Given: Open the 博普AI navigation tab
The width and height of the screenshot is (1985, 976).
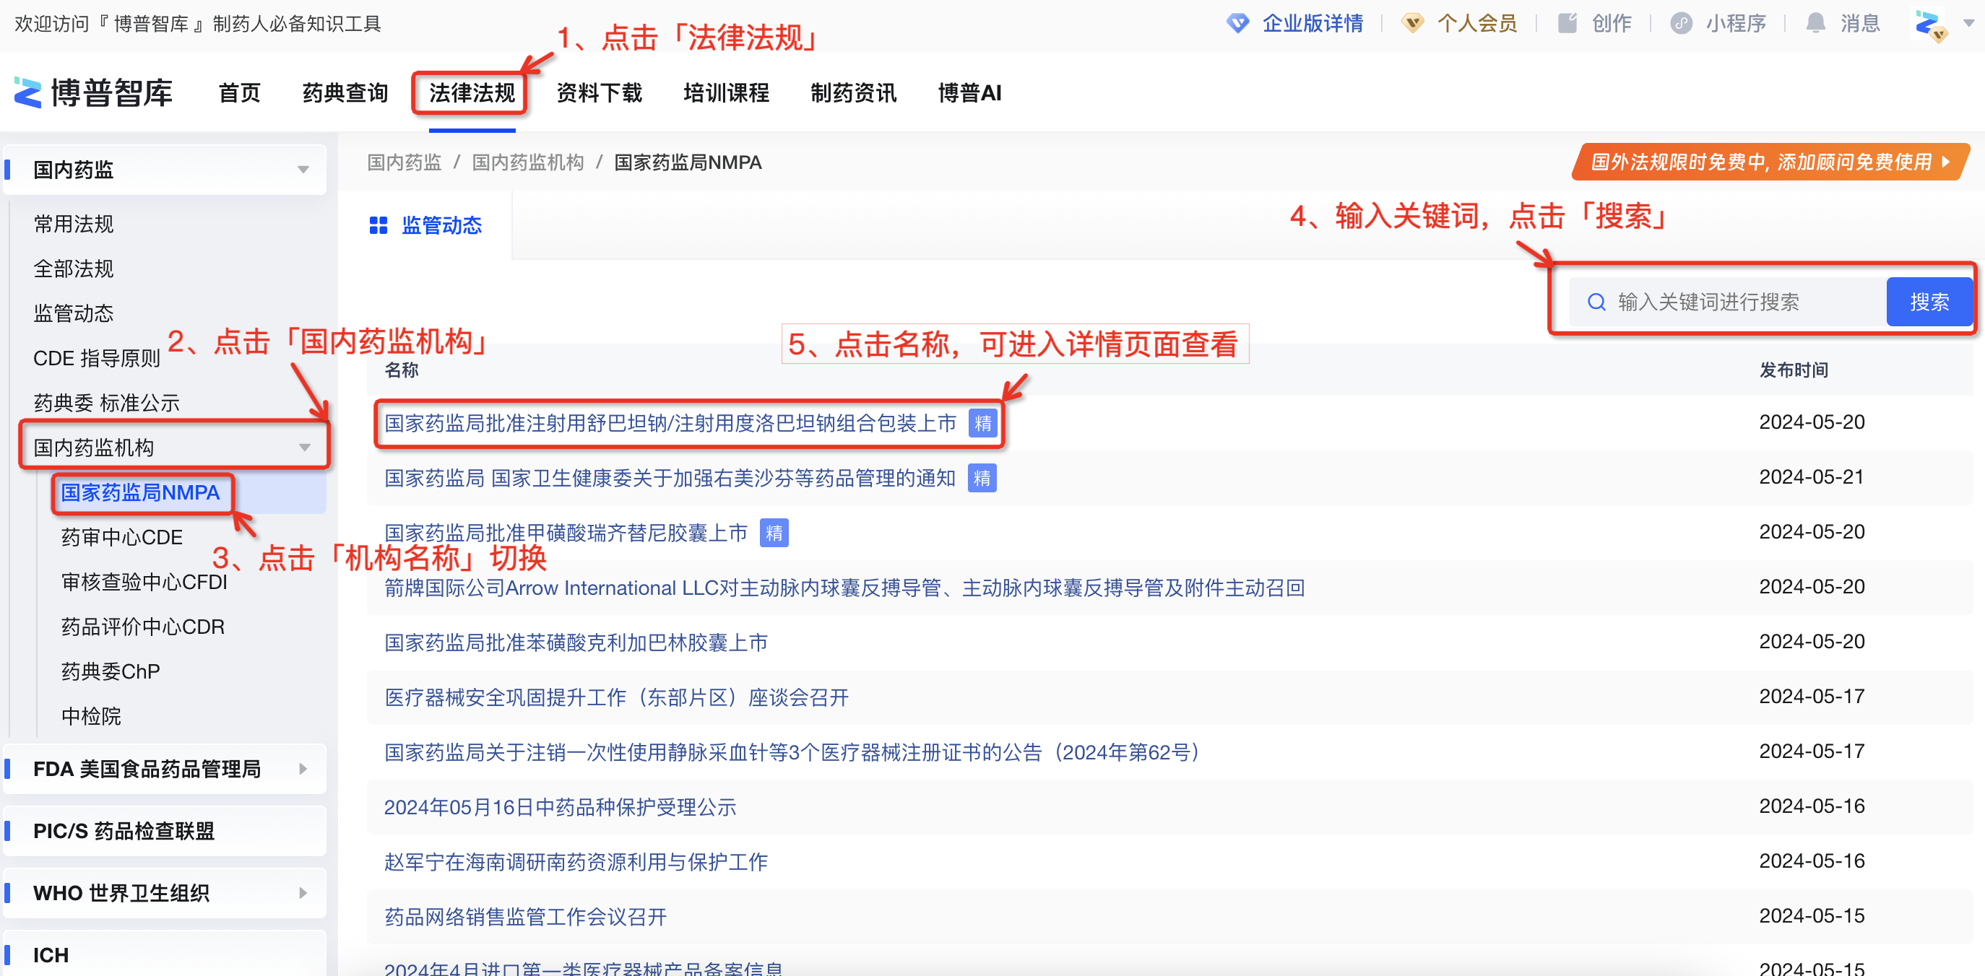Looking at the screenshot, I should tap(969, 92).
